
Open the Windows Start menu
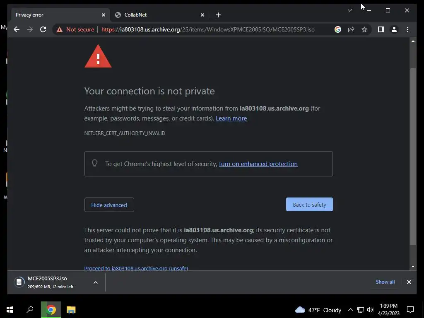pos(10,310)
